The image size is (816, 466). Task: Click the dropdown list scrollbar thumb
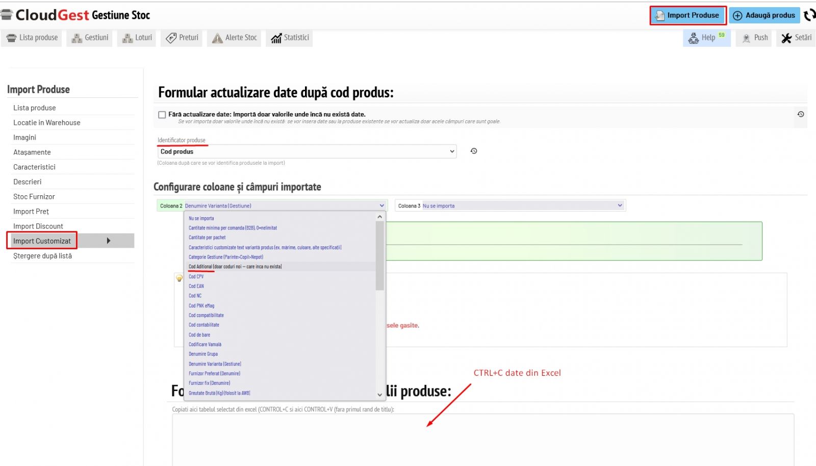tap(379, 255)
